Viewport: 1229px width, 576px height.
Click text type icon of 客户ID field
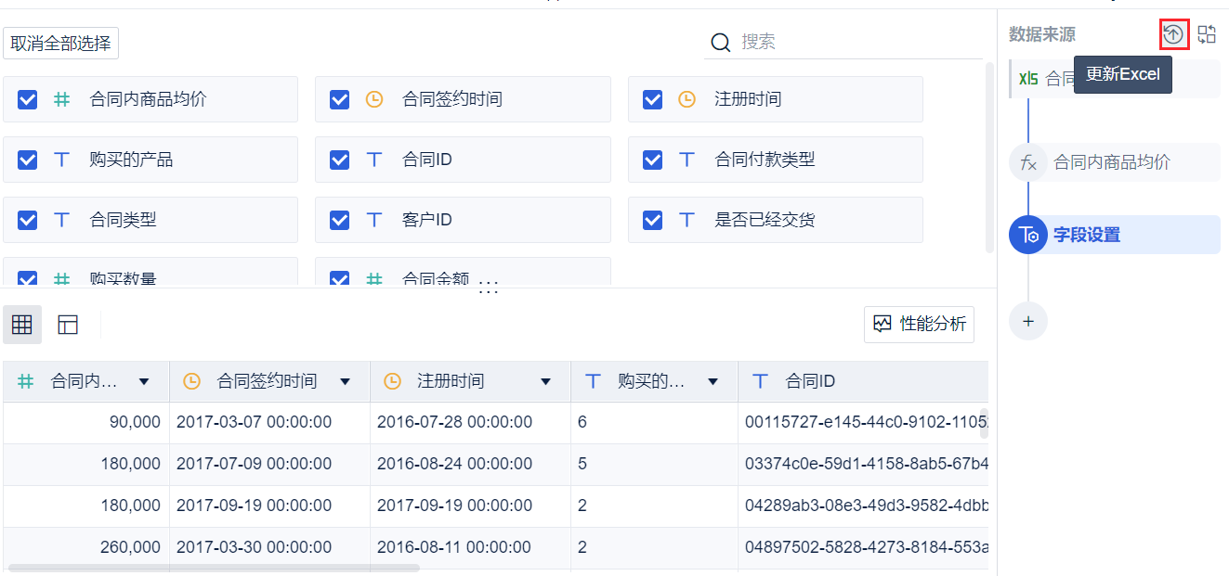tap(374, 220)
